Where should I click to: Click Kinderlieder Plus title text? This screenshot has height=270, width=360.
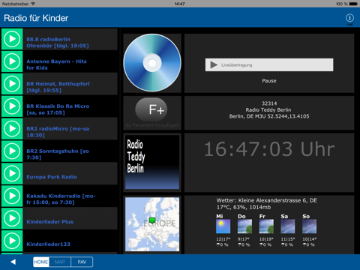[x=49, y=222]
